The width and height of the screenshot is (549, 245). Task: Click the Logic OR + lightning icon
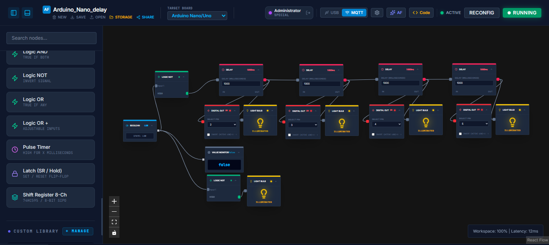point(15,126)
